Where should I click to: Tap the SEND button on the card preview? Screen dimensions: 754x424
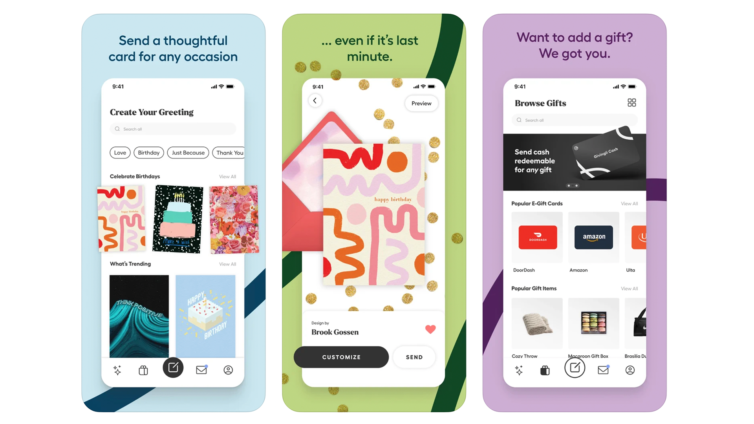pos(414,357)
